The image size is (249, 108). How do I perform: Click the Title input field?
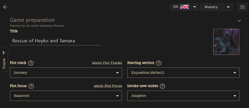point(55,41)
